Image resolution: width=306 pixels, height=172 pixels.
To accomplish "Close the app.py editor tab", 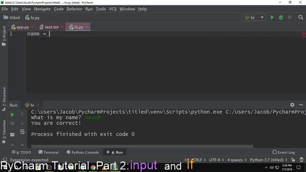I will [33, 27].
